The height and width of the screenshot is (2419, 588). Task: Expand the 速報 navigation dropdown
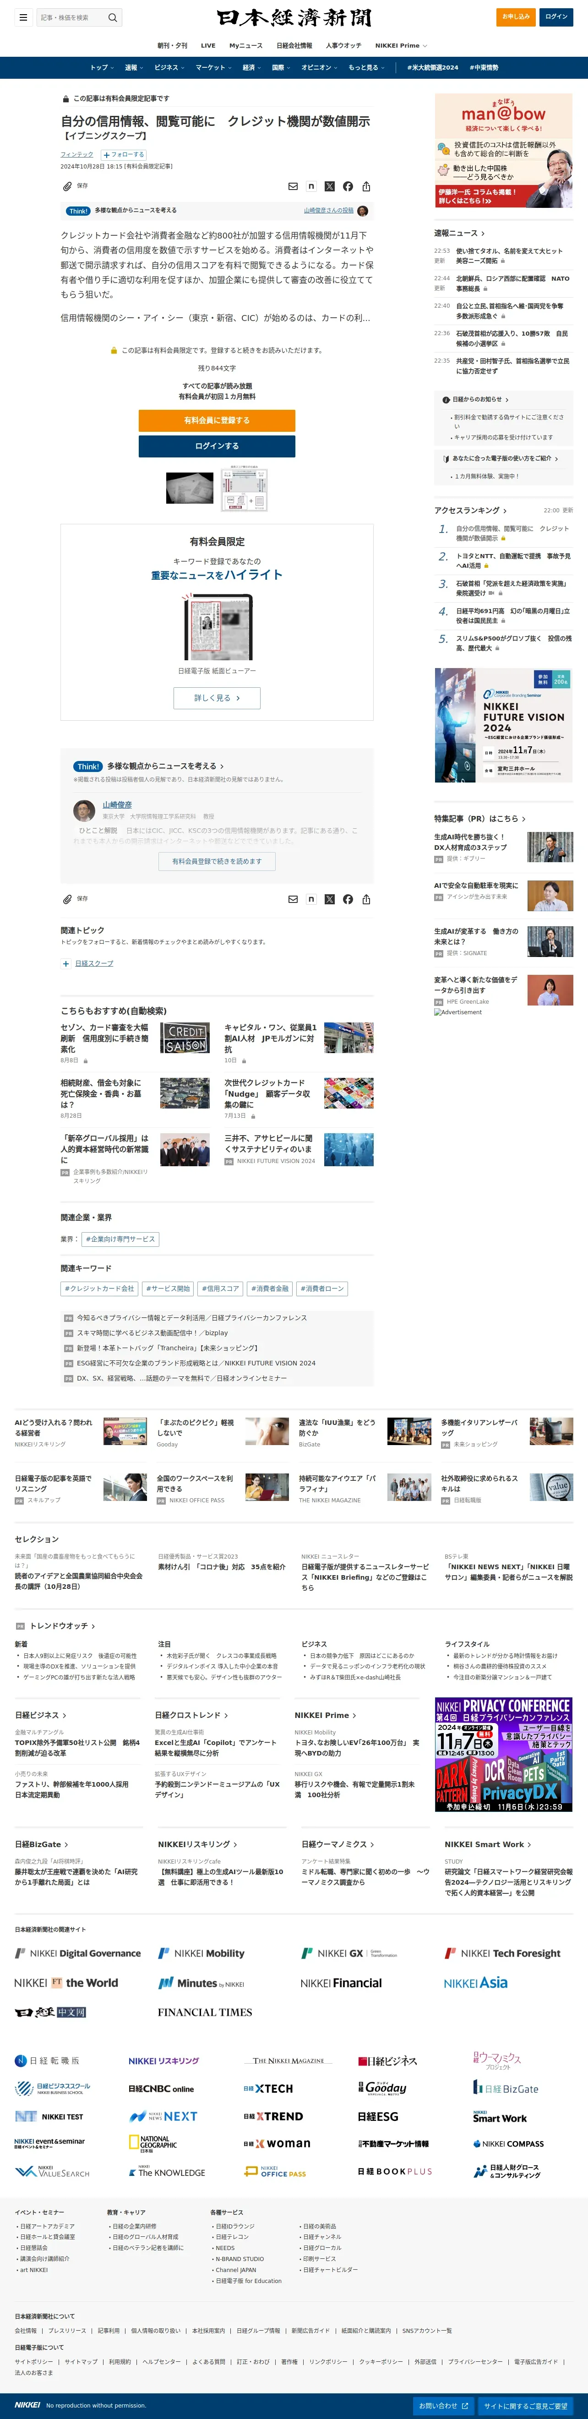pyautogui.click(x=134, y=68)
